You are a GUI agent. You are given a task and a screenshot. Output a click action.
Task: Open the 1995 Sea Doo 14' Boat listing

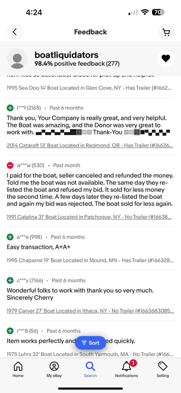89,88
